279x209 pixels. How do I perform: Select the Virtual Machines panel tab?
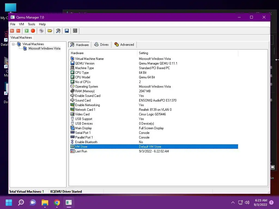pyautogui.click(x=21, y=38)
